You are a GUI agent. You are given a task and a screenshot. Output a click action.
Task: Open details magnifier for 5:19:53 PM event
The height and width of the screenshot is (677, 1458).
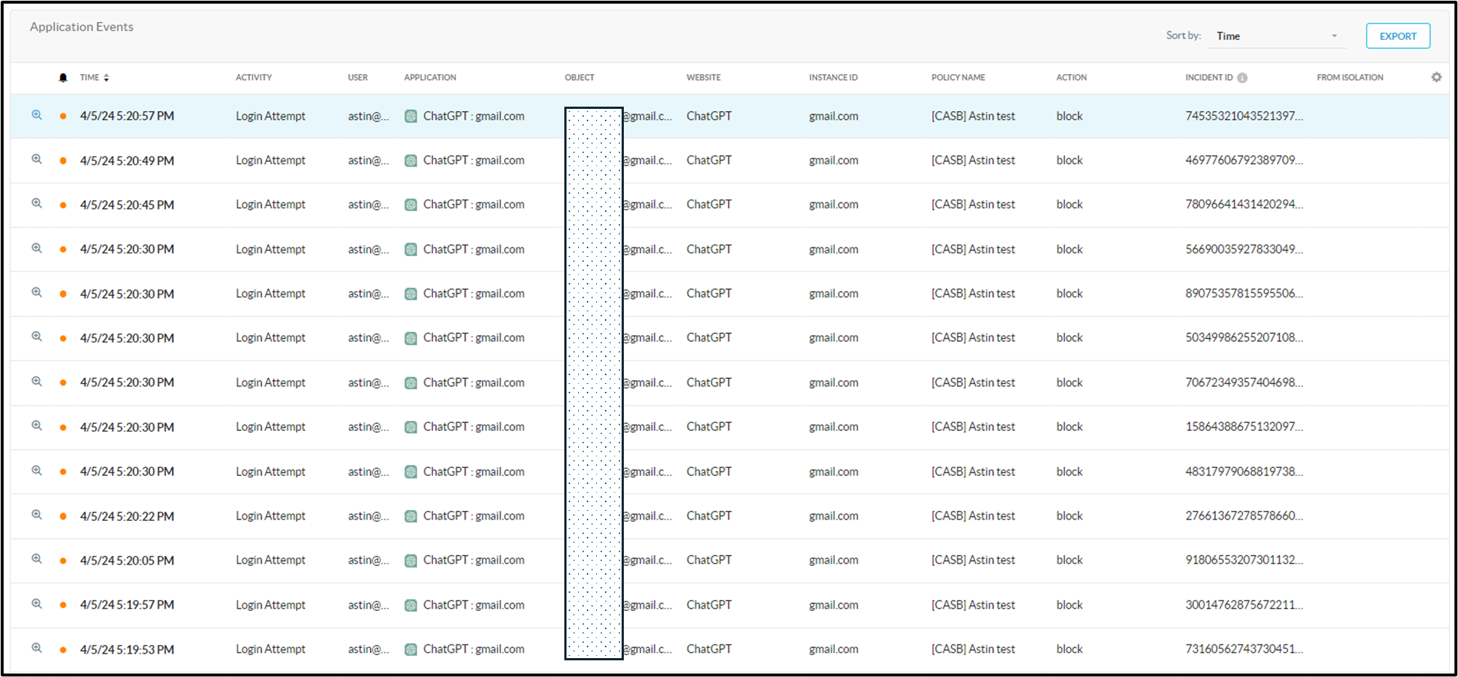point(36,648)
